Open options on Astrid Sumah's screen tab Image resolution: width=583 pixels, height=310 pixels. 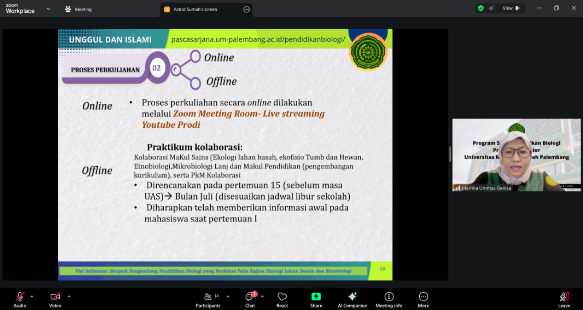247,9
